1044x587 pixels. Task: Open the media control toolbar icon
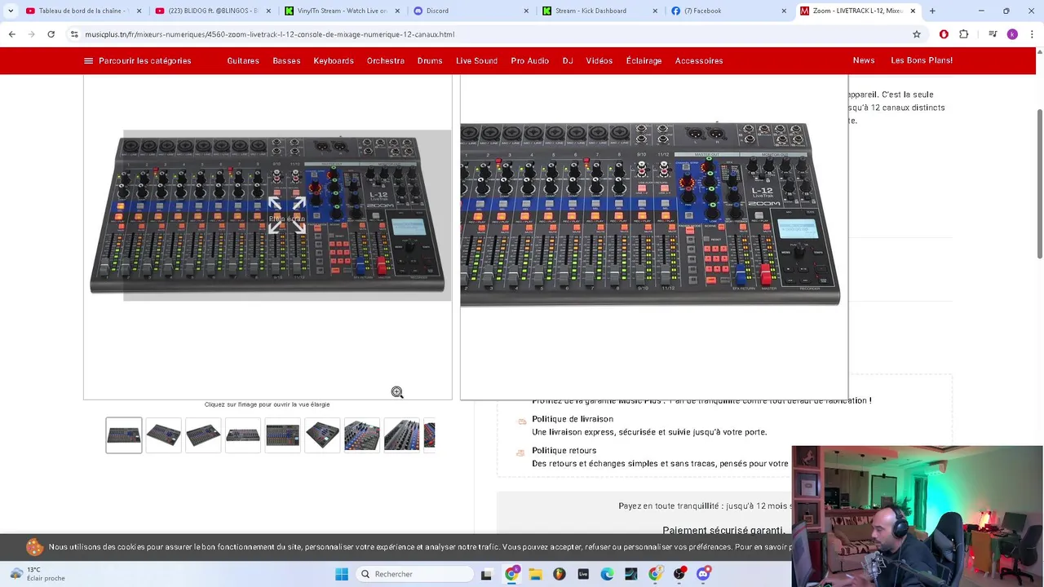(x=993, y=34)
